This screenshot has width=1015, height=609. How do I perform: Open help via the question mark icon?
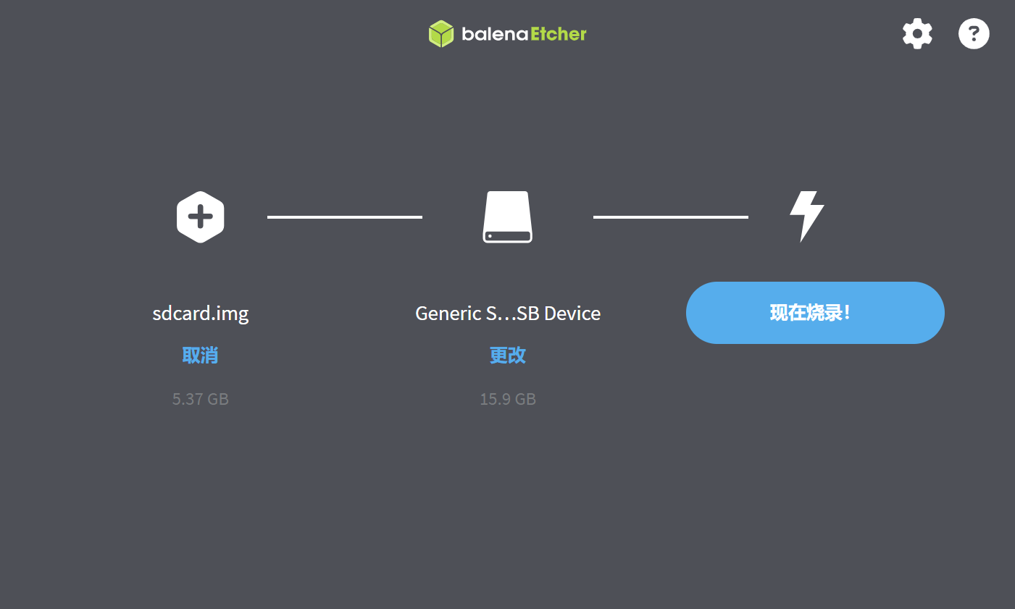click(974, 33)
